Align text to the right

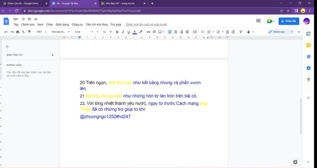(181, 32)
